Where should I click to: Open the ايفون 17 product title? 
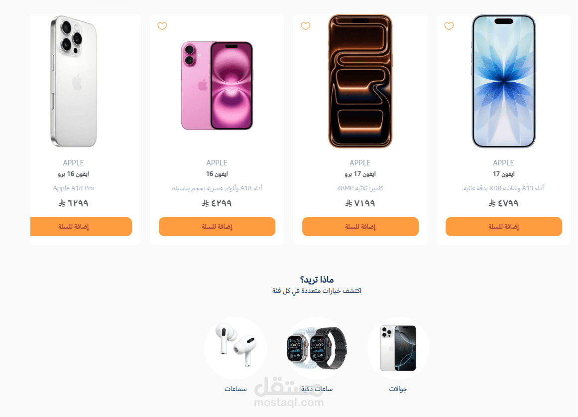(503, 174)
